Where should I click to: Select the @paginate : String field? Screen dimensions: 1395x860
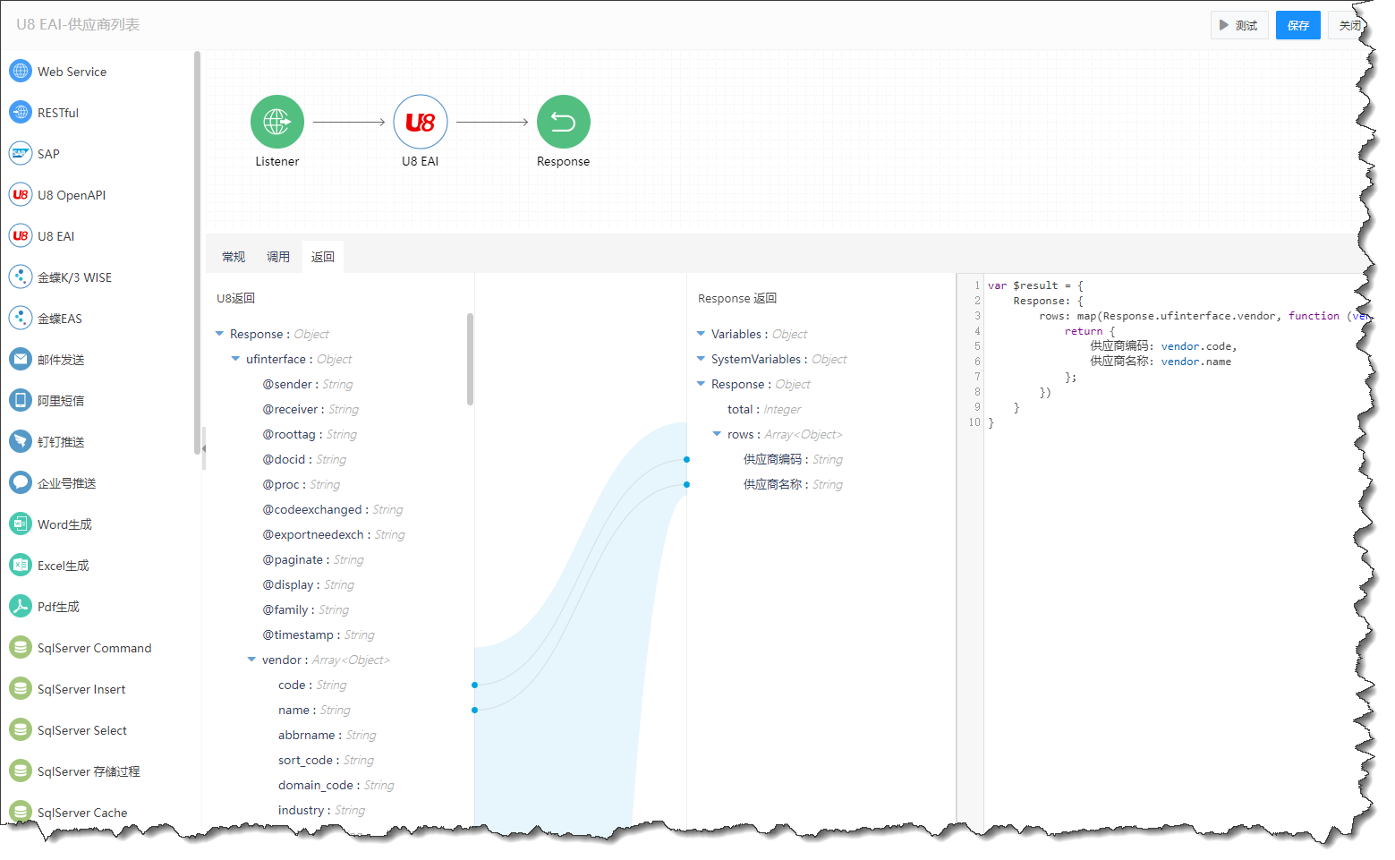pos(313,559)
